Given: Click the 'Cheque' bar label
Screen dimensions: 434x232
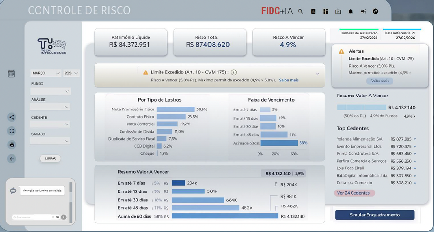Looking at the screenshot, I should pos(147,153).
